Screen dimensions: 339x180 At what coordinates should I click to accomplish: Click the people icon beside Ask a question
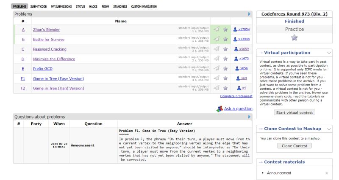click(219, 109)
